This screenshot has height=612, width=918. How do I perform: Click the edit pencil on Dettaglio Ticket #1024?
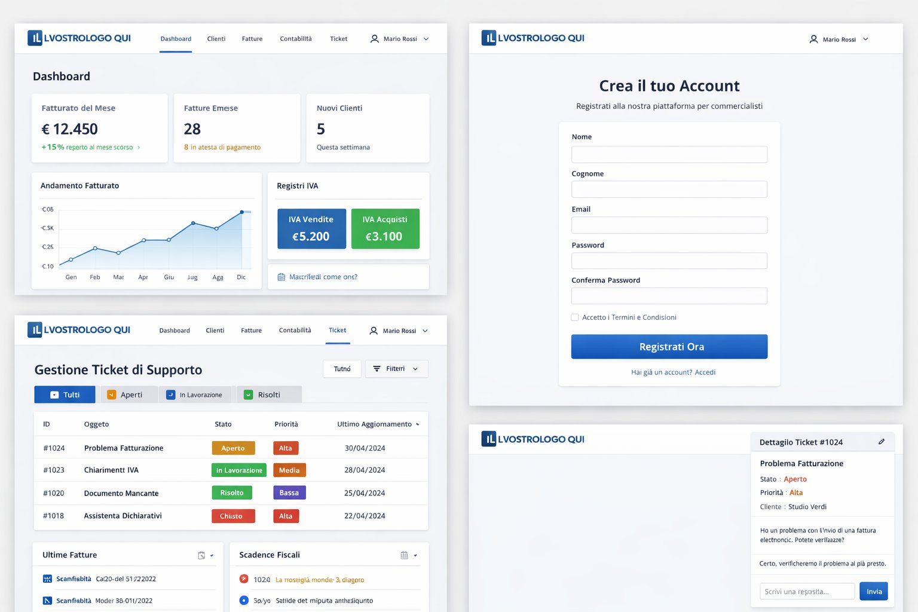coord(882,441)
